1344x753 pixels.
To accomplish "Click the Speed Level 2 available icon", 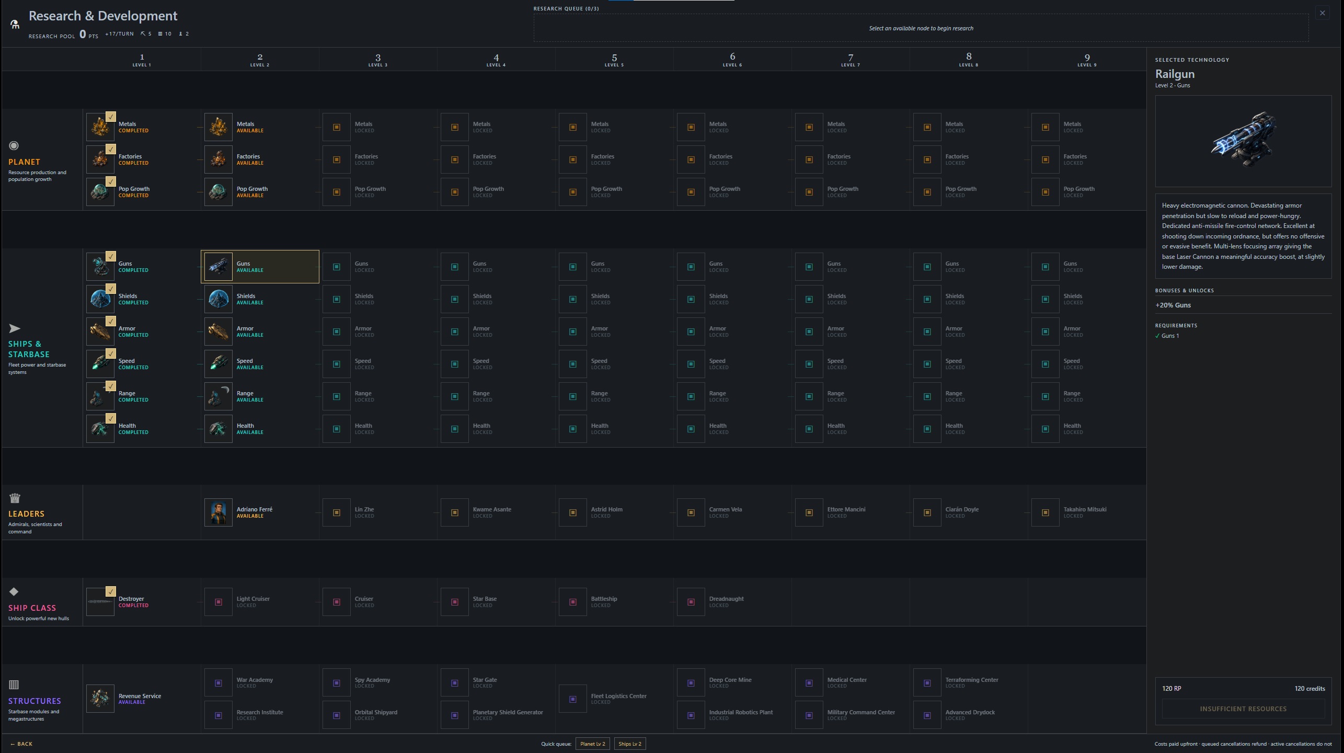I will tap(218, 364).
